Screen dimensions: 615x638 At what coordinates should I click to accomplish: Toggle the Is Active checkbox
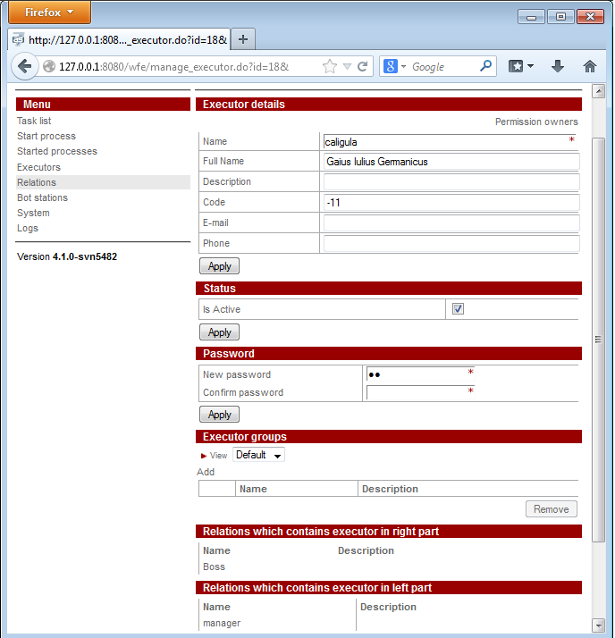[x=458, y=309]
